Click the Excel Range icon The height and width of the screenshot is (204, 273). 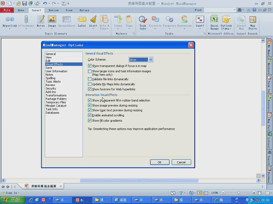click(214, 19)
